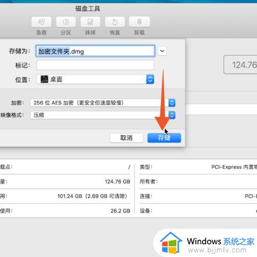Click the 类型 type label

[146, 167]
